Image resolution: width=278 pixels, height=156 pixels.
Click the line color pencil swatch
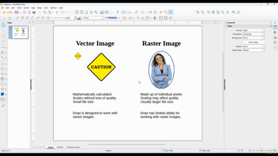point(79,18)
